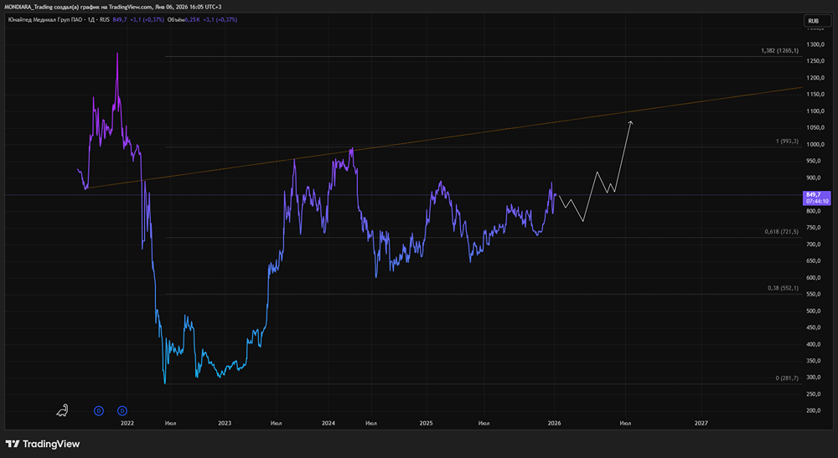
Task: Open the leftmost D dividend marker
Action: point(98,411)
